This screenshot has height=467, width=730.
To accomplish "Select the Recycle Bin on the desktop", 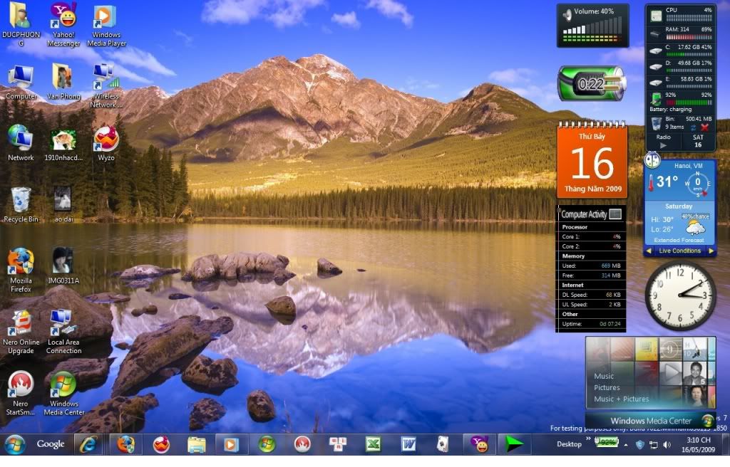I will click(x=21, y=204).
